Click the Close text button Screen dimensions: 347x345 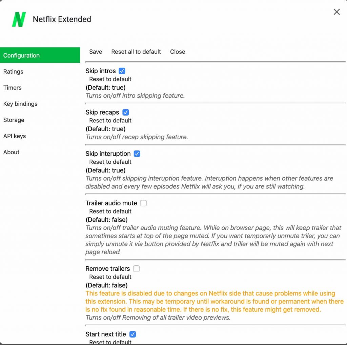pos(178,52)
